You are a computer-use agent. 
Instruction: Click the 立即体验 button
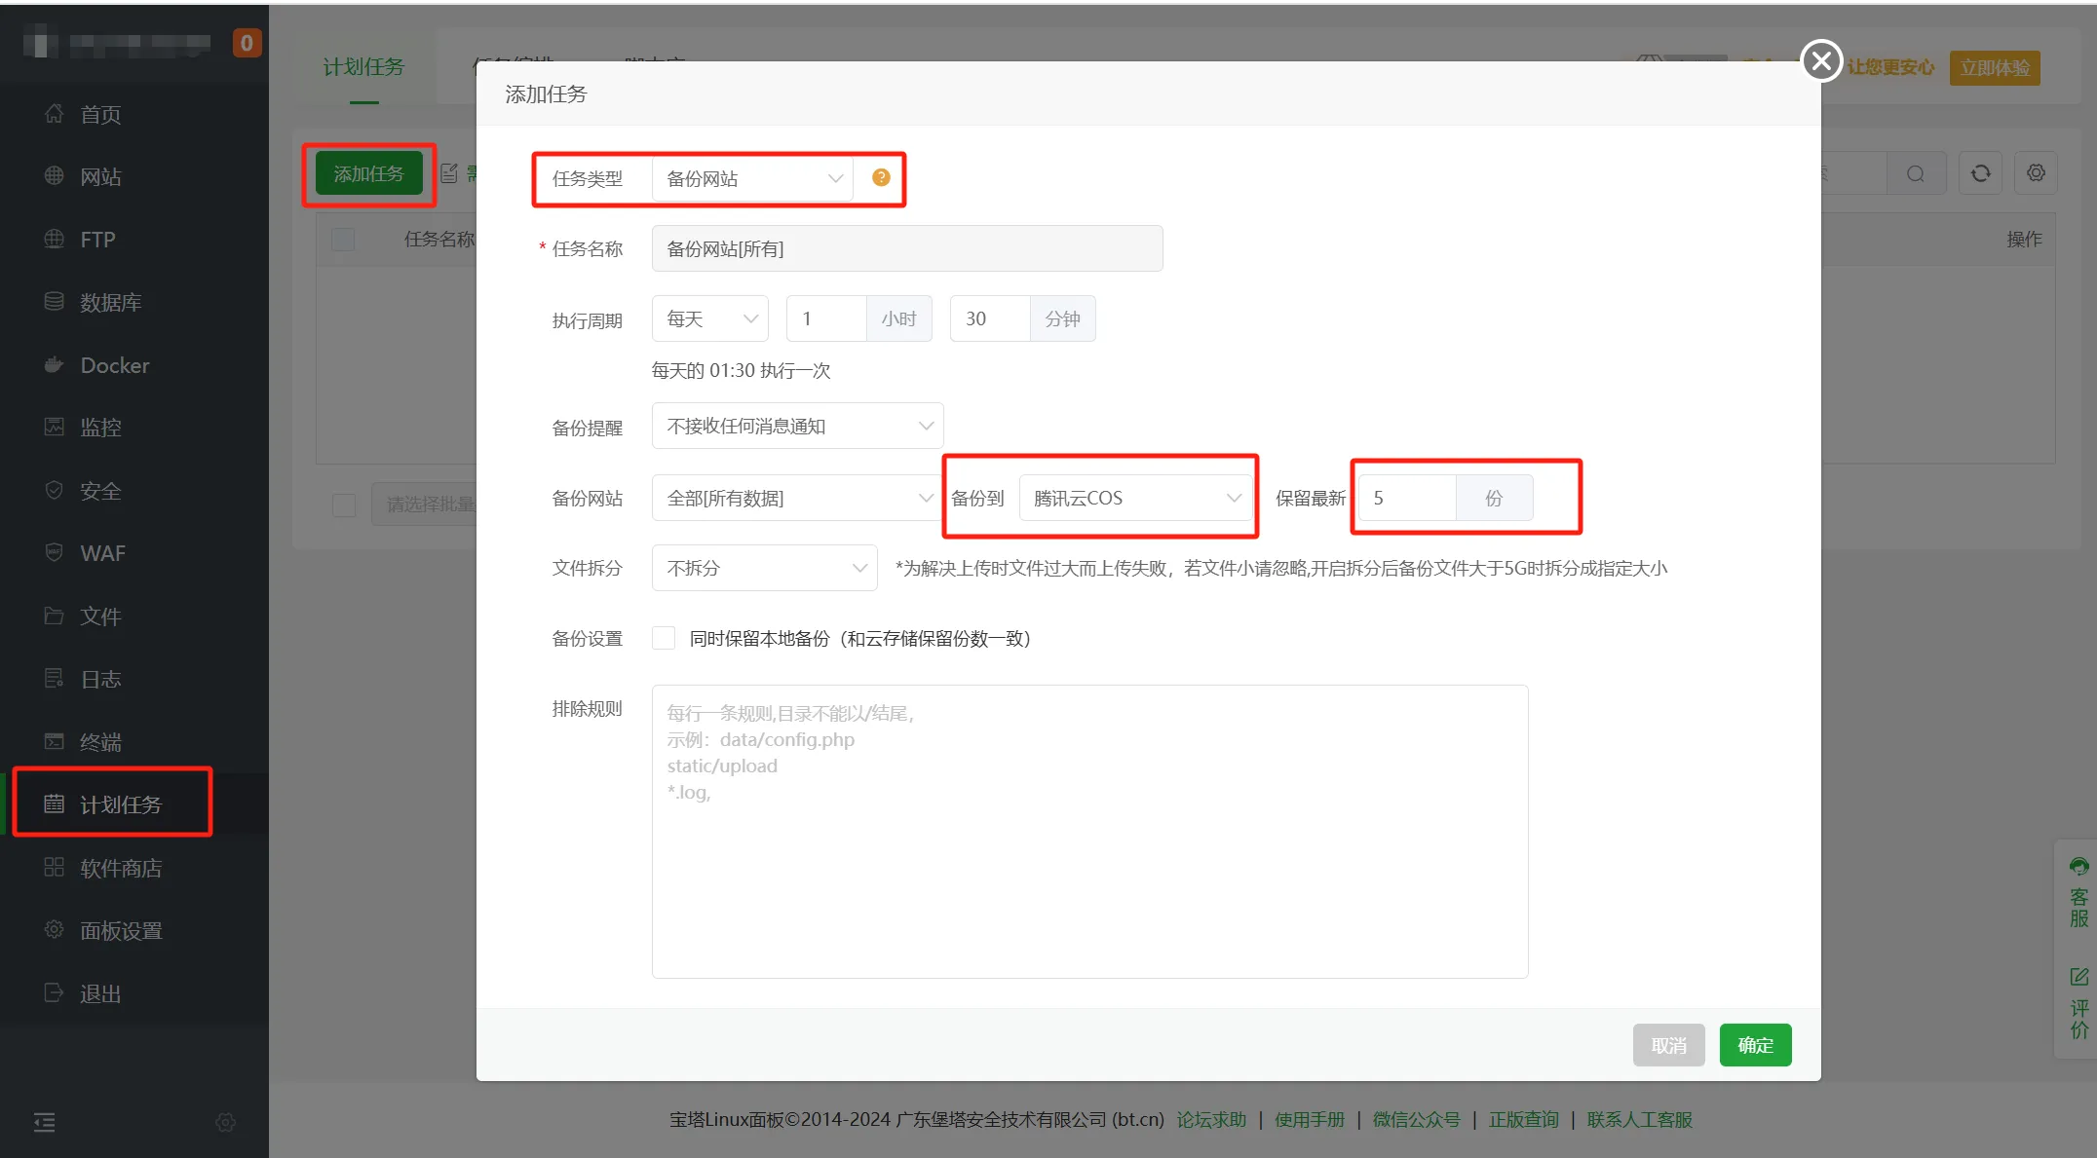pos(1994,67)
